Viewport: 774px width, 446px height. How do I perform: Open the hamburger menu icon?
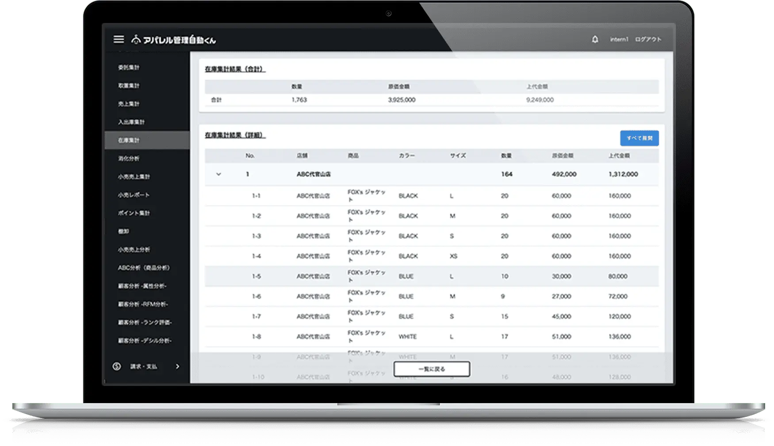[x=119, y=39]
